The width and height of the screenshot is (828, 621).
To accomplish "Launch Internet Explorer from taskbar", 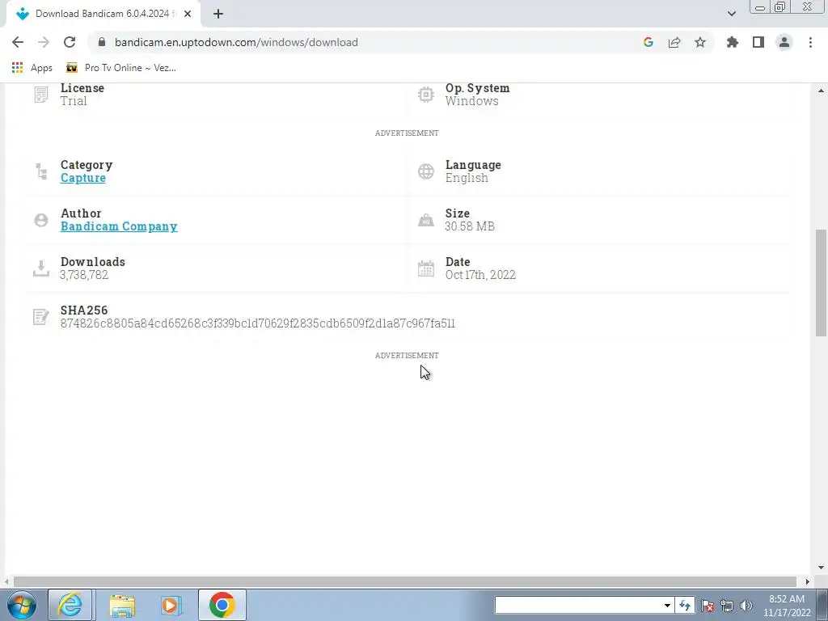I will (70, 605).
